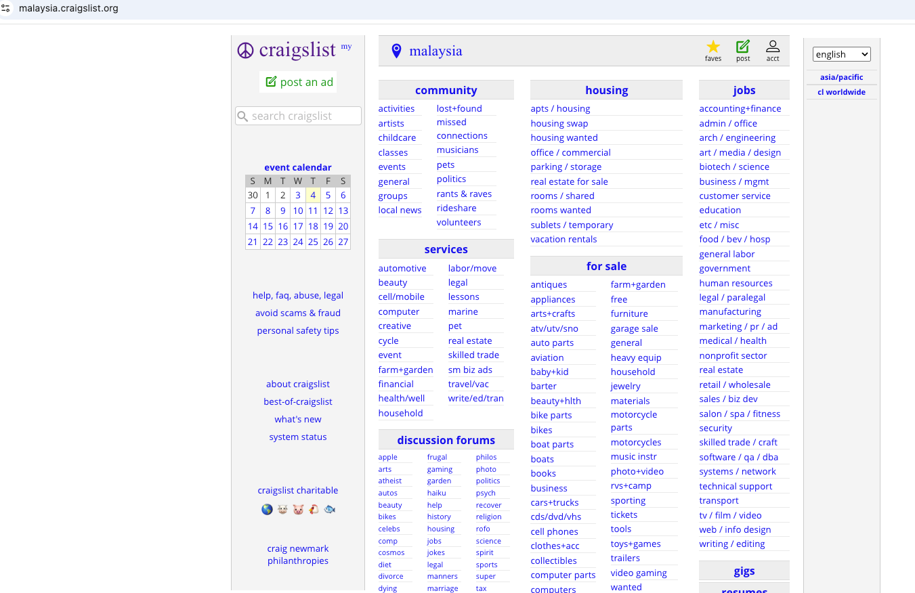Open sublets / temporary category
The width and height of the screenshot is (915, 593).
coord(572,225)
